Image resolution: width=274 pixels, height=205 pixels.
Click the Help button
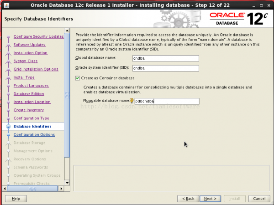[16, 199]
